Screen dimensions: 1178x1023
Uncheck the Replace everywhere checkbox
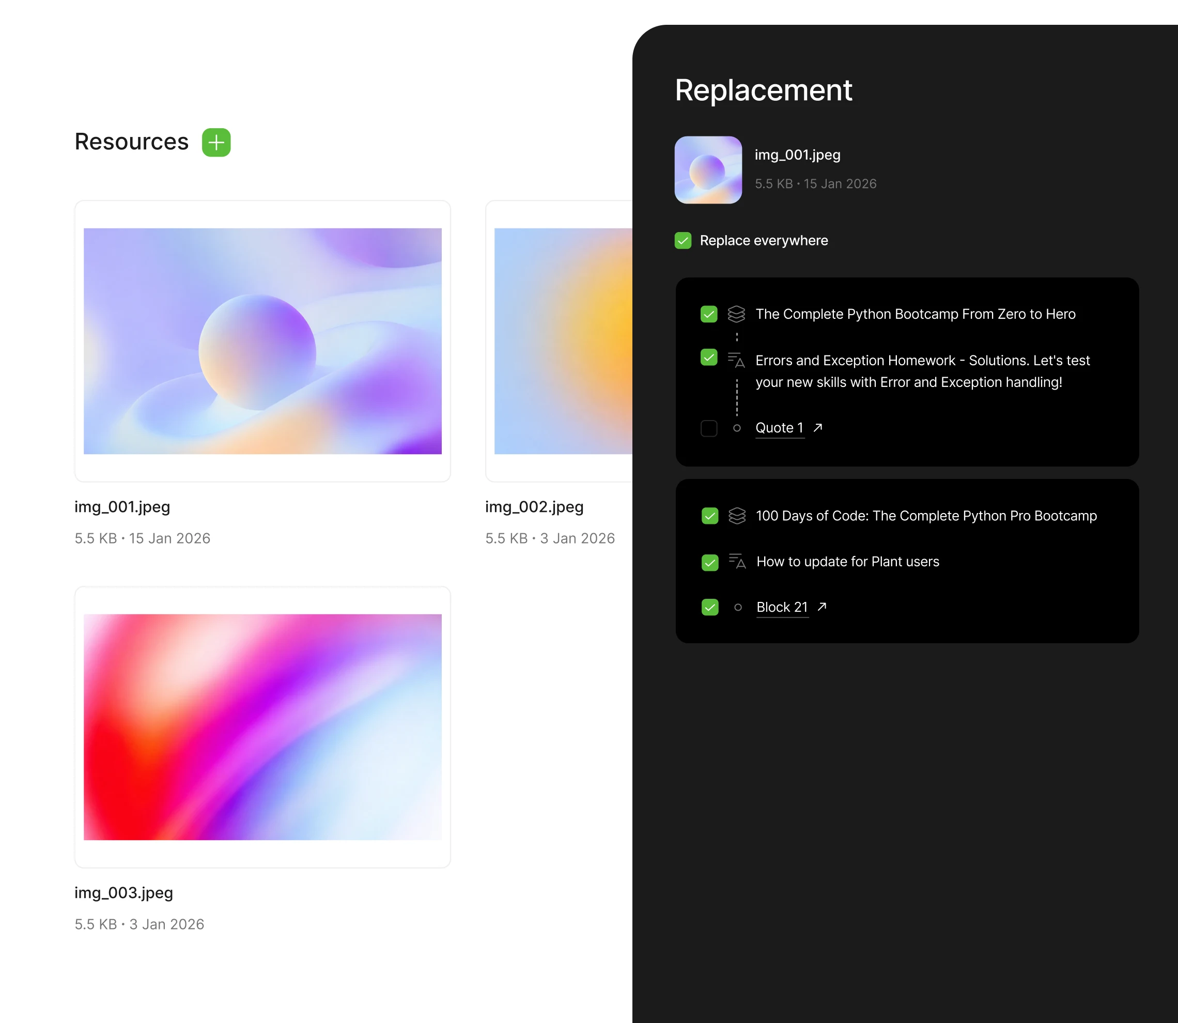[683, 240]
